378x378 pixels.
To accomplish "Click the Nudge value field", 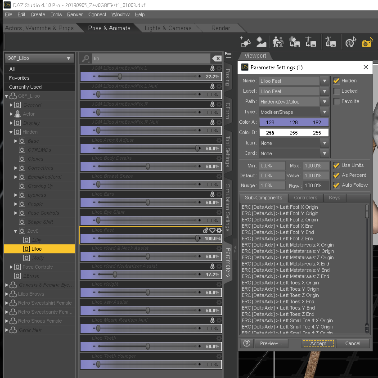I will (x=272, y=185).
